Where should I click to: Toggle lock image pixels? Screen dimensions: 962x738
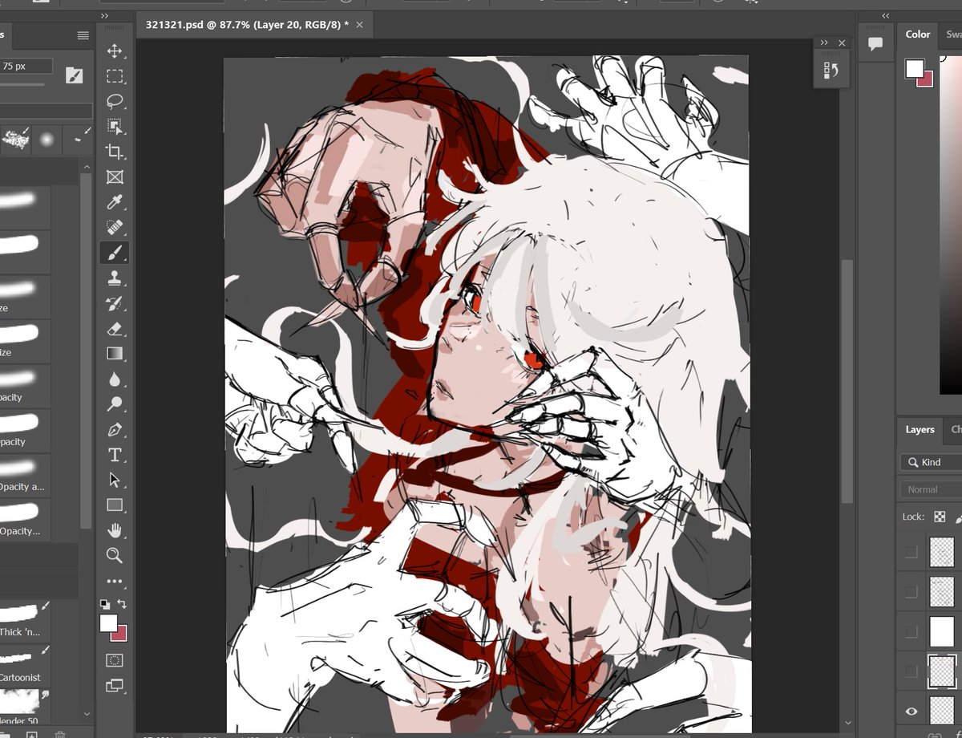tap(958, 517)
